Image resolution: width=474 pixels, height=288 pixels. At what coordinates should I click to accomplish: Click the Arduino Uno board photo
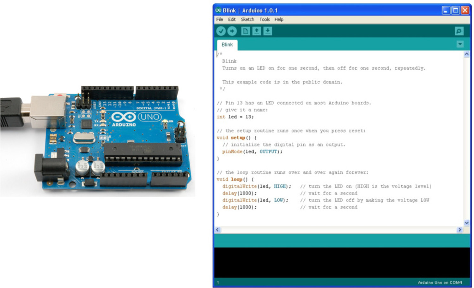tap(97, 141)
